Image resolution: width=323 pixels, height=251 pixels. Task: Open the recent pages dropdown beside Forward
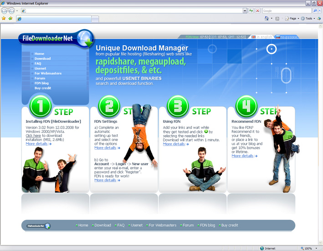point(17,10)
